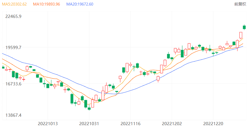Click the 前复权 adjustment label
This screenshot has width=250, height=127.
240,4
